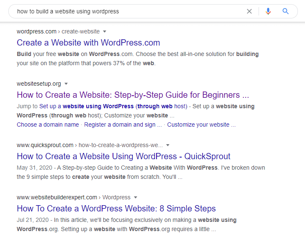Start voice search with the microphone icon
This screenshot has width=305, height=234.
click(x=268, y=11)
